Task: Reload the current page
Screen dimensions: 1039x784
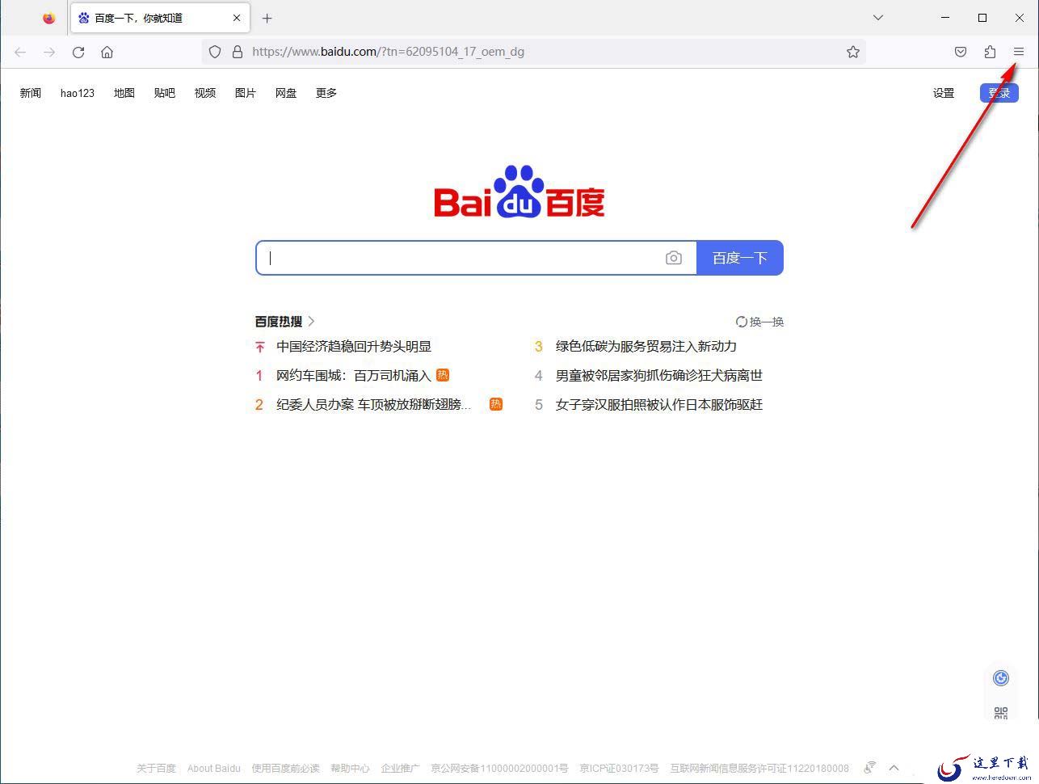Action: tap(78, 52)
